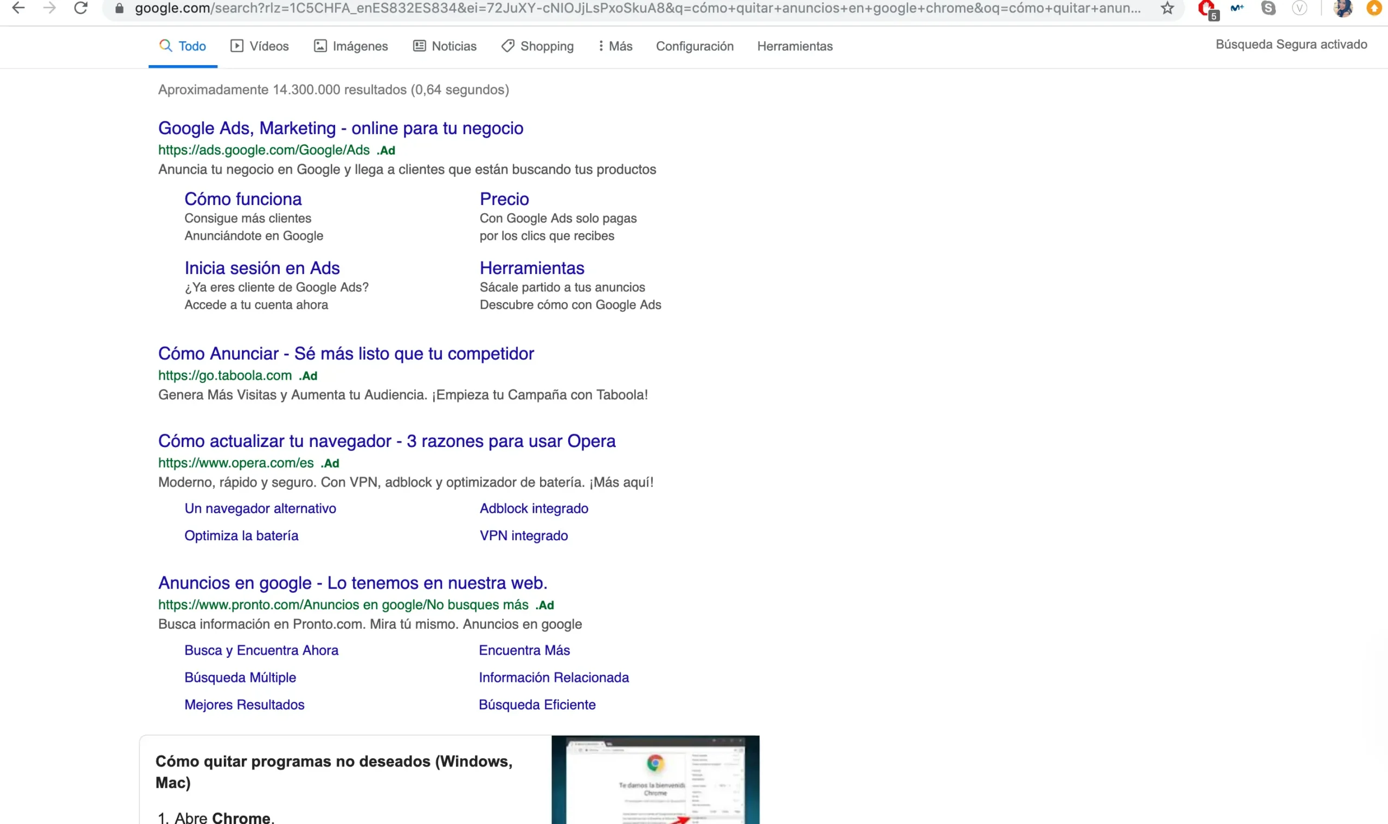The image size is (1388, 824).
Task: Open the 'Cómo funciona' sitelink
Action: coord(243,199)
